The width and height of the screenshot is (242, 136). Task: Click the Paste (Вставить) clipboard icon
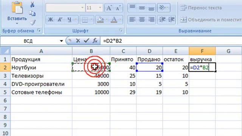click(x=17, y=8)
